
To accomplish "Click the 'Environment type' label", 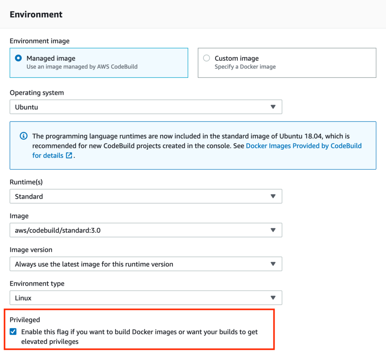I will [x=37, y=283].
